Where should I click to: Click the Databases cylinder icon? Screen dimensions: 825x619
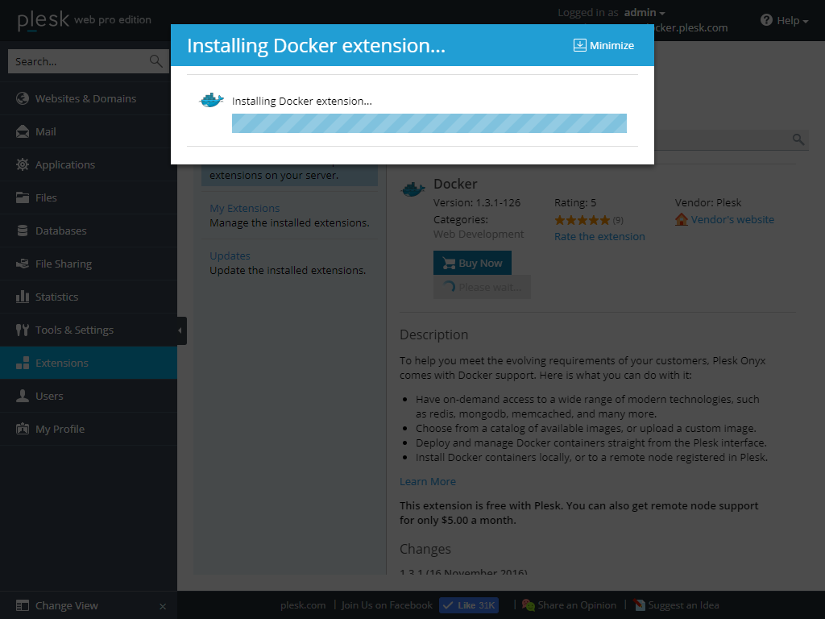pyautogui.click(x=22, y=231)
